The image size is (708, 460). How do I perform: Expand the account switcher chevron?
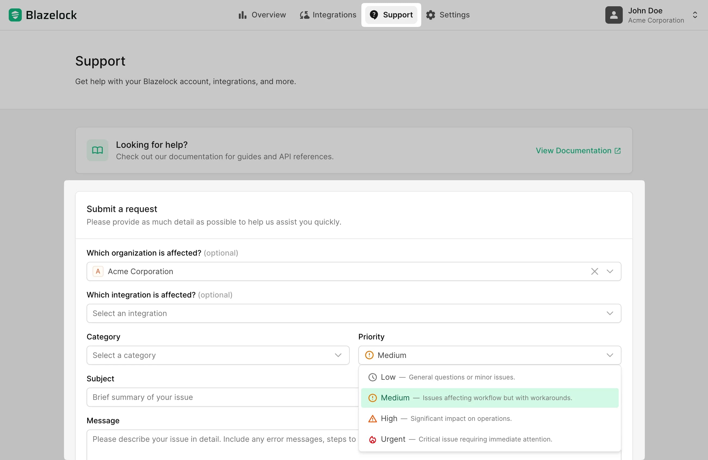[695, 15]
